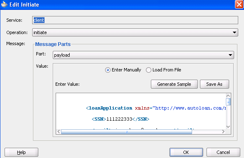Click the vertical scrollbar down arrow

[228, 127]
